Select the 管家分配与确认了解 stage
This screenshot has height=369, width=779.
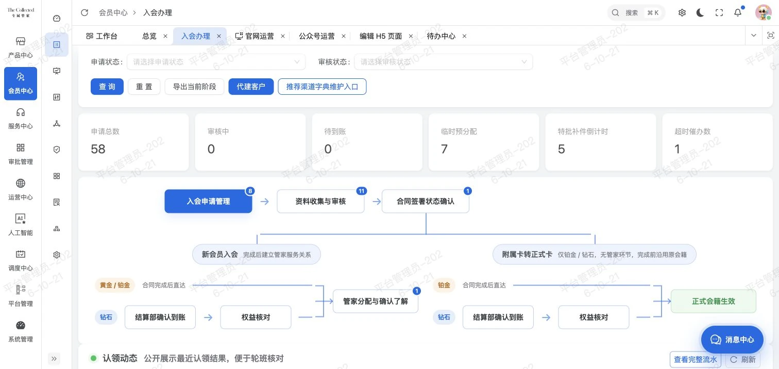(376, 301)
